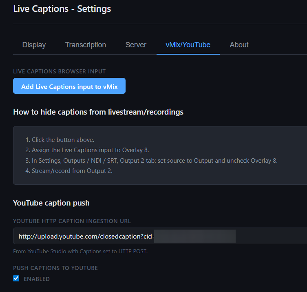Image resolution: width=307 pixels, height=292 pixels.
Task: Switch to the Display tab
Action: [x=34, y=45]
